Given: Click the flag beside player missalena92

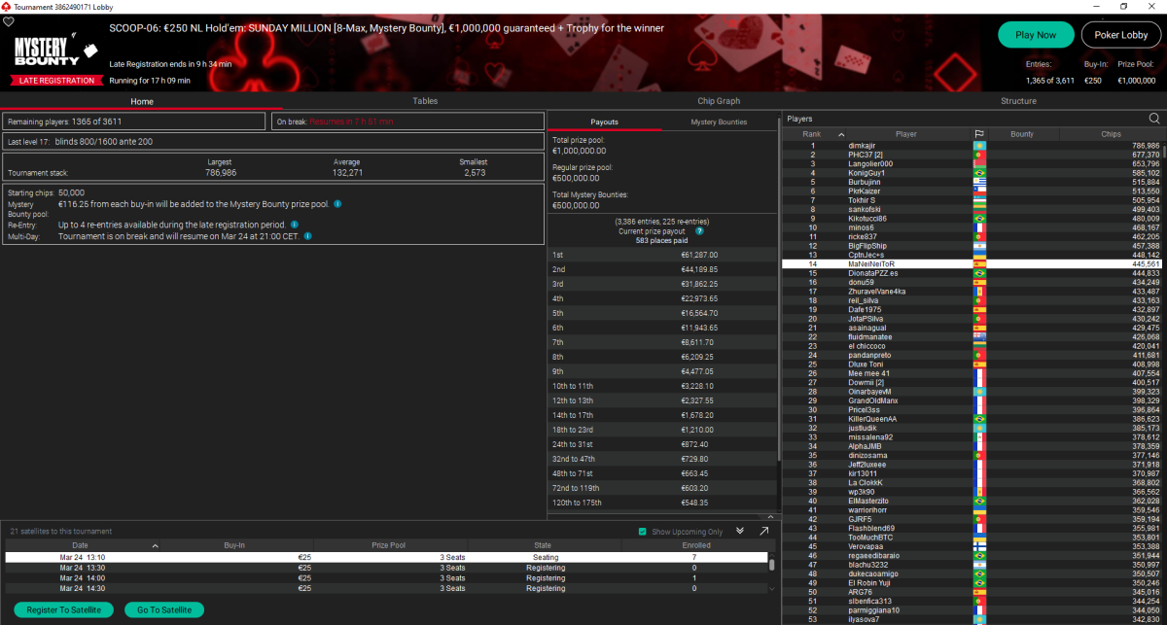Looking at the screenshot, I should (x=979, y=437).
